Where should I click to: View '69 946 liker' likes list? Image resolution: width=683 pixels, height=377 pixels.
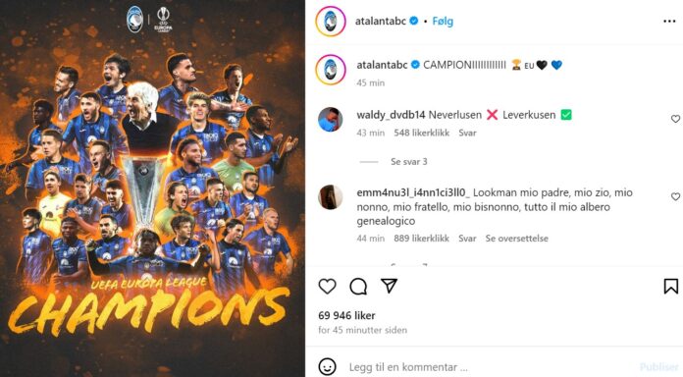(x=346, y=315)
